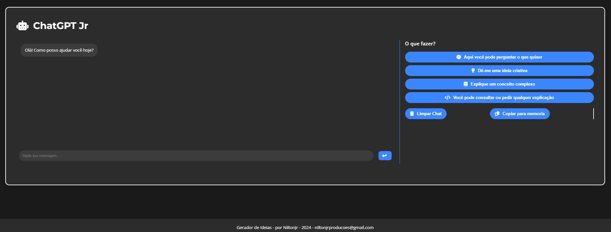Click the copy icon
611x232 pixels.
(x=497, y=114)
